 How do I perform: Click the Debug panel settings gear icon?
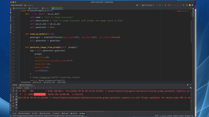pyautogui.click(x=188, y=85)
